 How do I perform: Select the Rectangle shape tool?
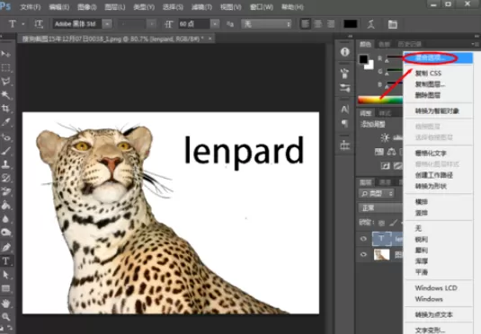5,288
